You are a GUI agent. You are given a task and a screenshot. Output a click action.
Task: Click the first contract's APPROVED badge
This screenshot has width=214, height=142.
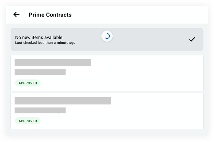[28, 83]
